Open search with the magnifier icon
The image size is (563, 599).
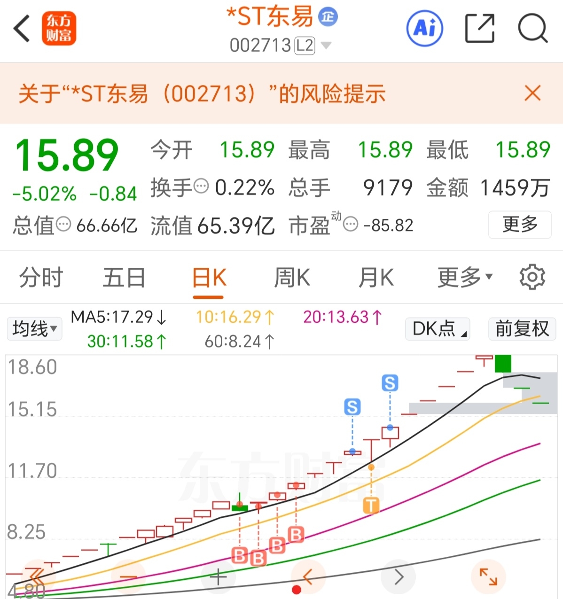coord(533,28)
